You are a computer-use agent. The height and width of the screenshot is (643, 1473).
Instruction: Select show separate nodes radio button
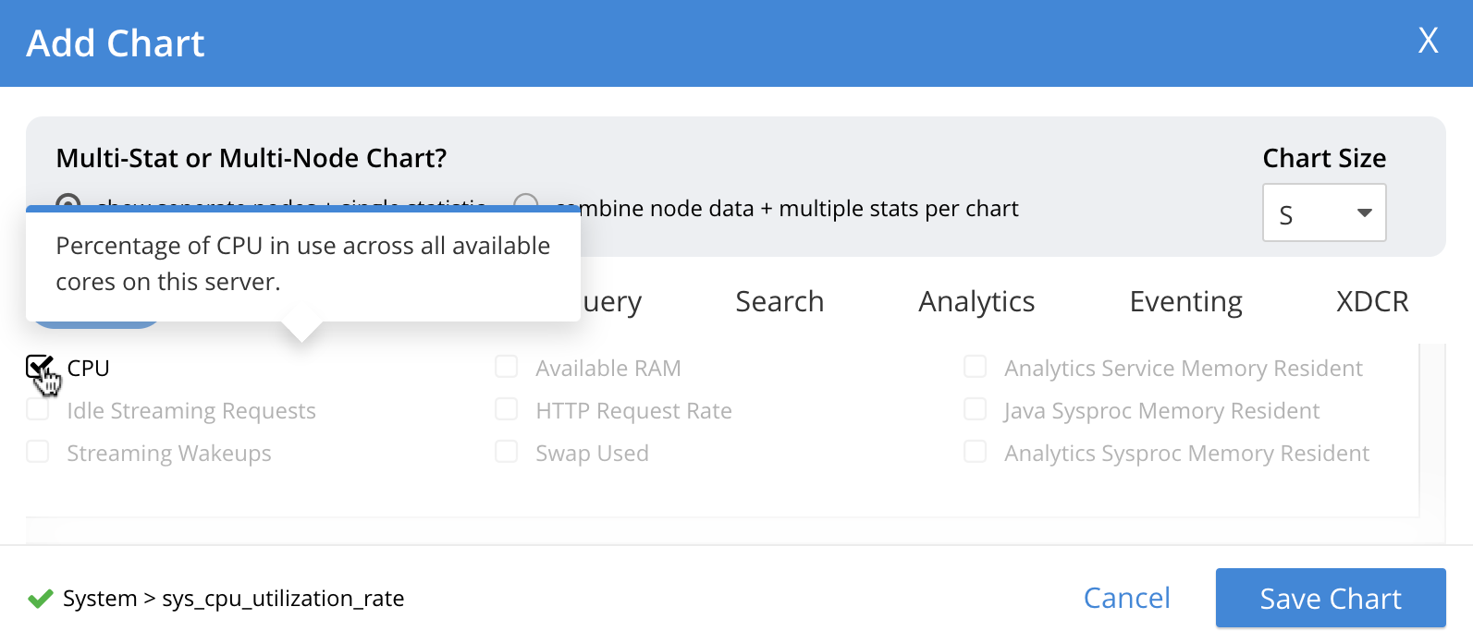(x=68, y=200)
